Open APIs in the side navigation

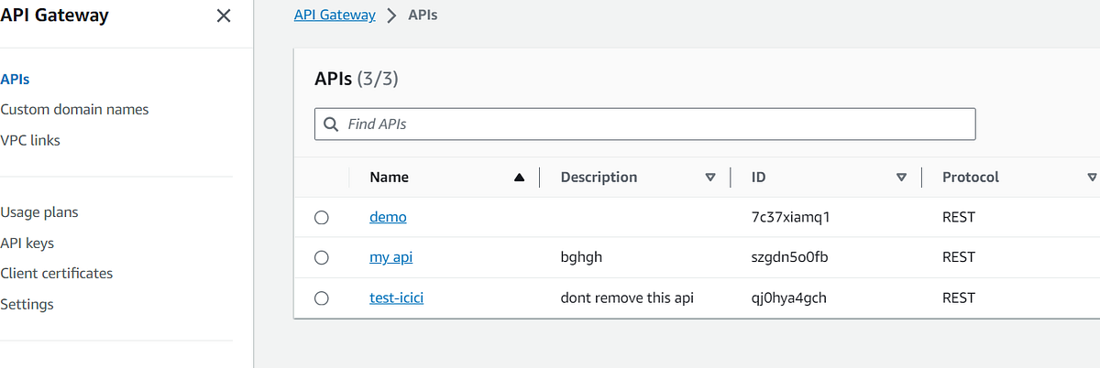15,79
